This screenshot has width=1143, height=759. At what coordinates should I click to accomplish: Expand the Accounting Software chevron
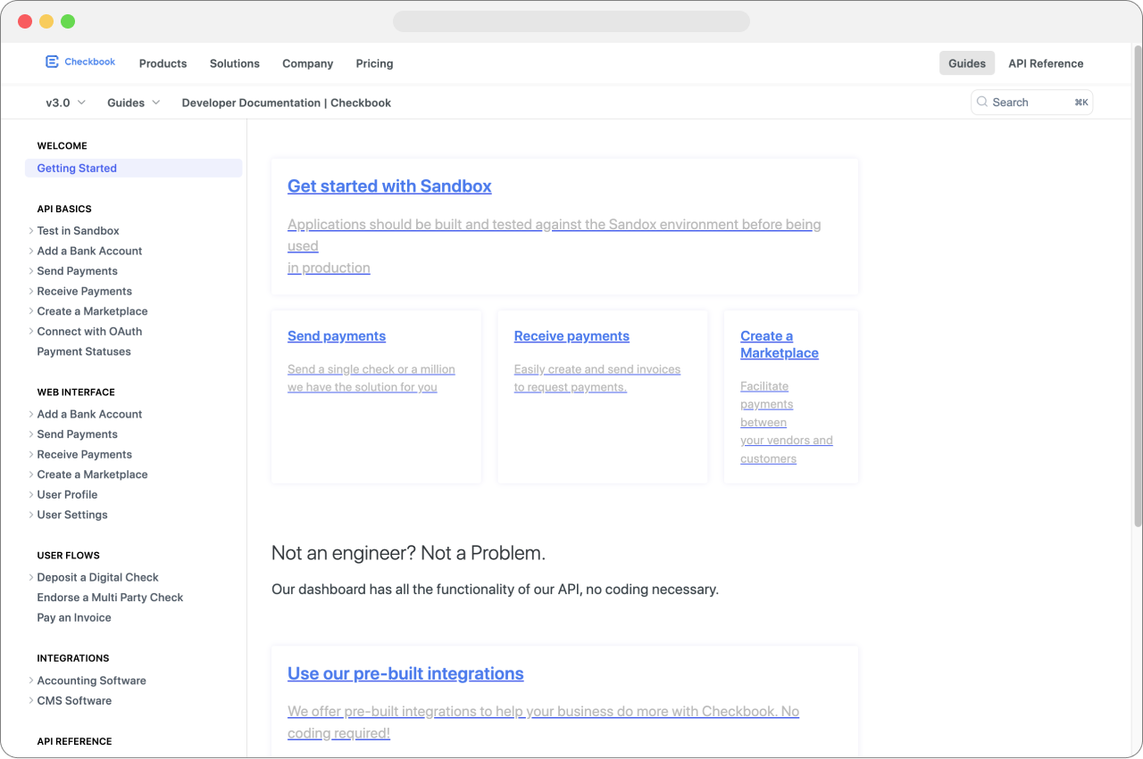coord(31,681)
